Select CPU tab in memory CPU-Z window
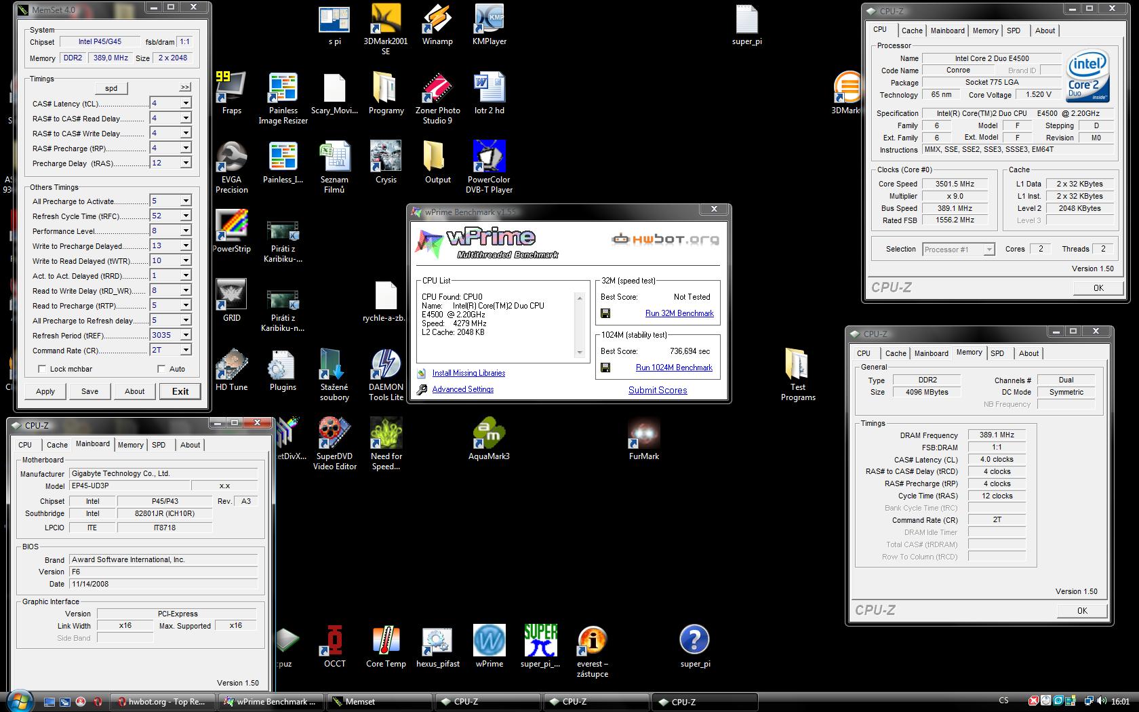 tap(864, 353)
